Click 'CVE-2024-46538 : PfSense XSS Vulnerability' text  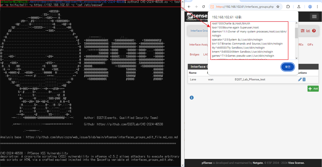tap(34, 153)
